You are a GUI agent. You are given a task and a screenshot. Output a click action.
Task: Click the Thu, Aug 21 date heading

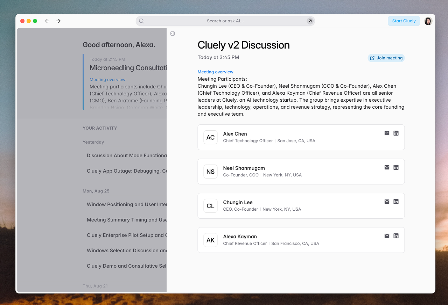point(95,286)
